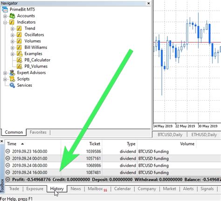Click the PB_Volumes indicator icon
The image size is (221, 201).
point(20,66)
